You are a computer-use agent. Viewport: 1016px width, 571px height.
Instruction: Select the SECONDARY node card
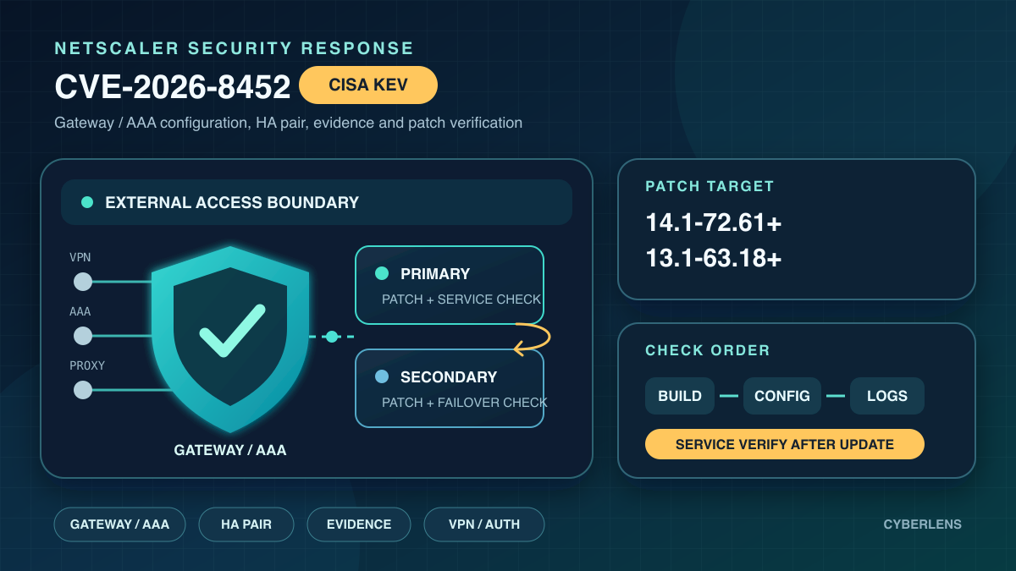tap(450, 388)
